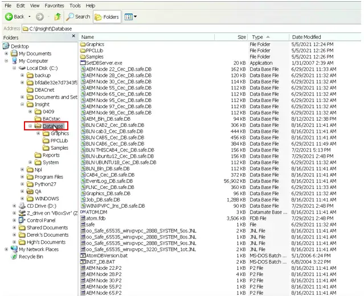Click the Samples folder icon in file list
This screenshot has width=364, height=296.
pos(83,56)
